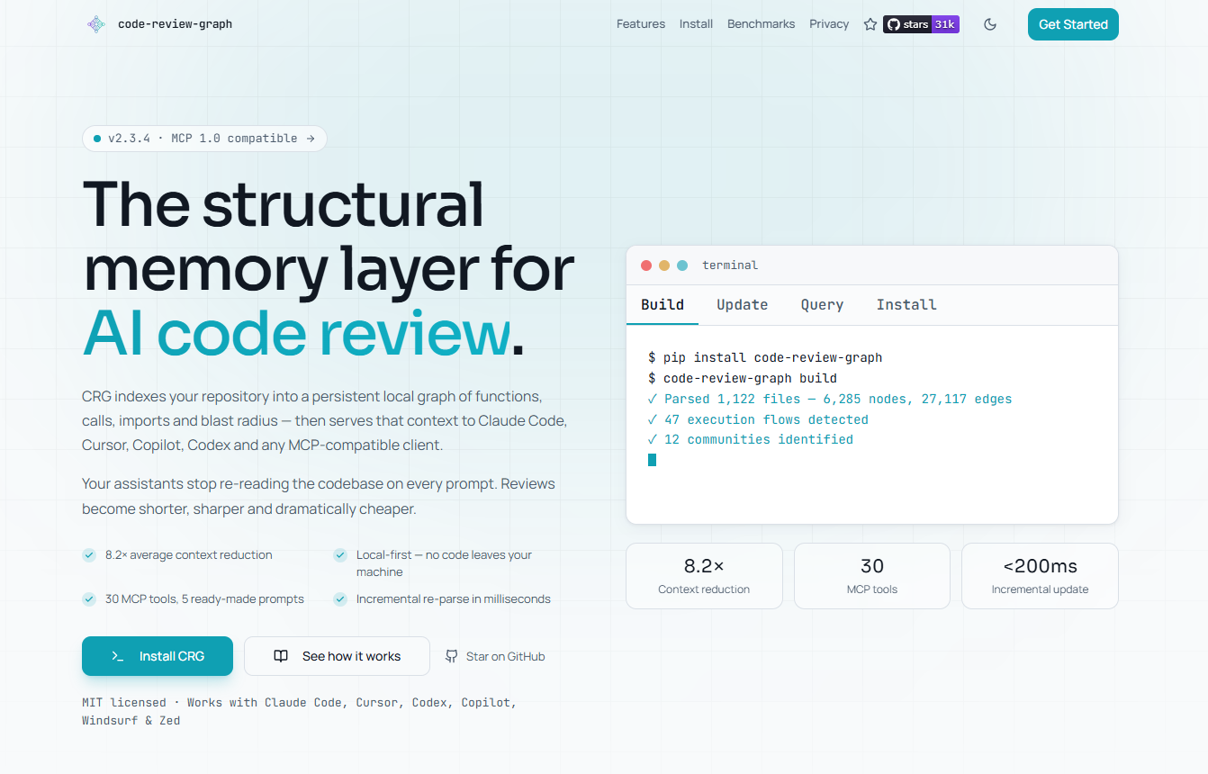Screen dimensions: 1208x774
Task: Click the 30 MCP tools stat card
Action: (872, 576)
